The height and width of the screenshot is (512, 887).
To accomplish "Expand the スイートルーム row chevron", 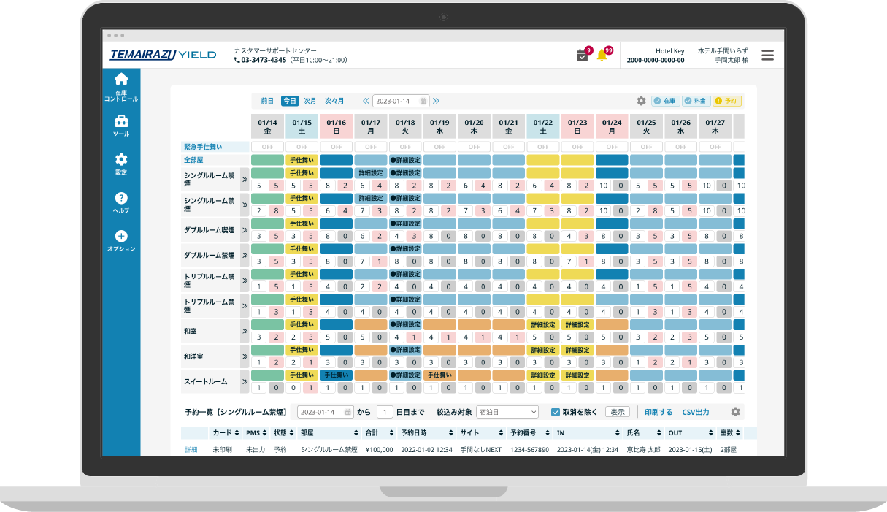I will (x=245, y=381).
